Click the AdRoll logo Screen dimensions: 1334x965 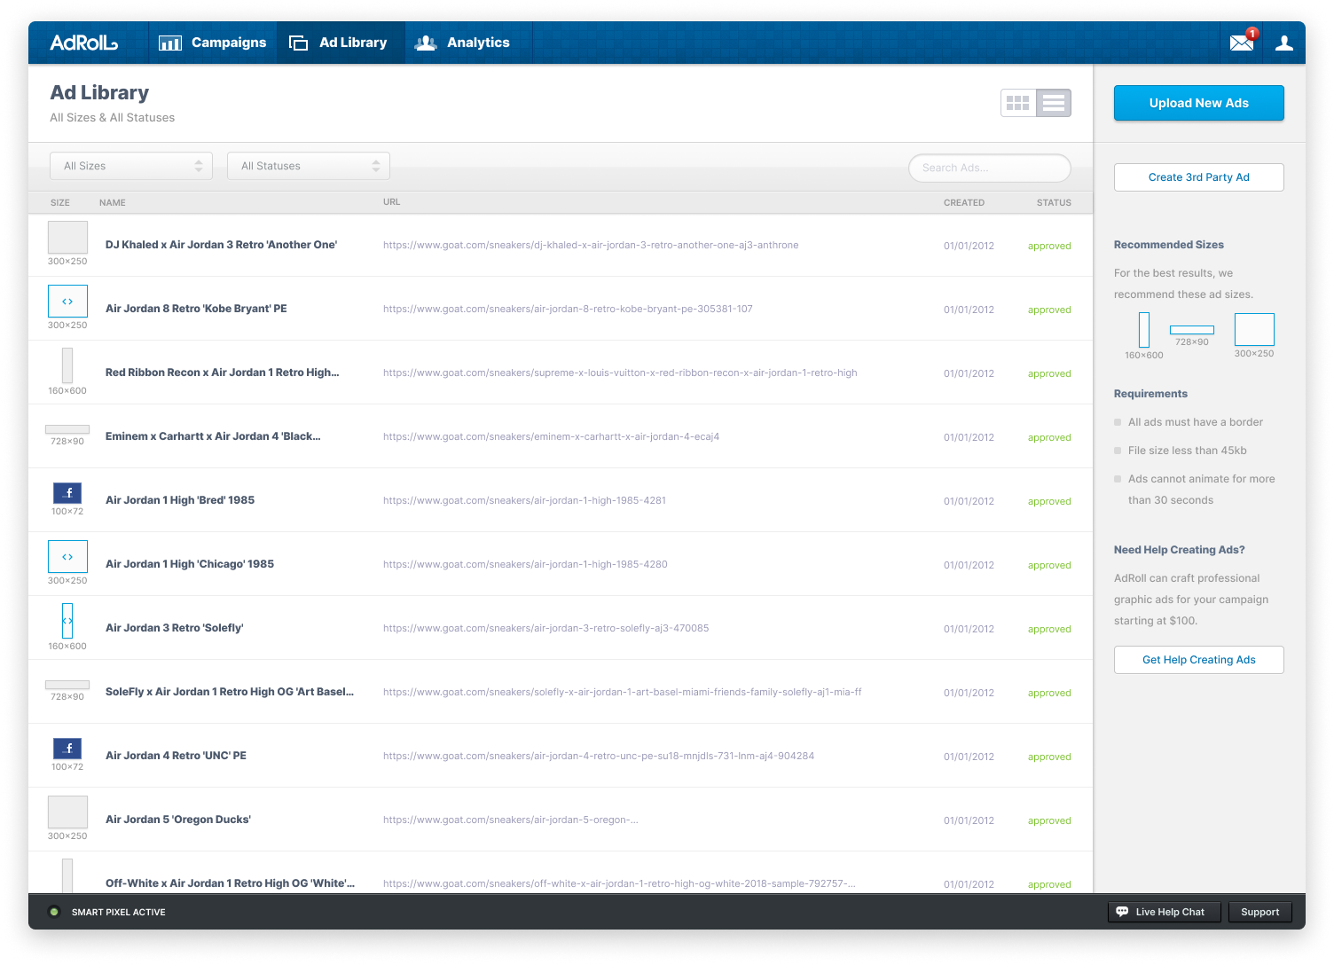83,43
